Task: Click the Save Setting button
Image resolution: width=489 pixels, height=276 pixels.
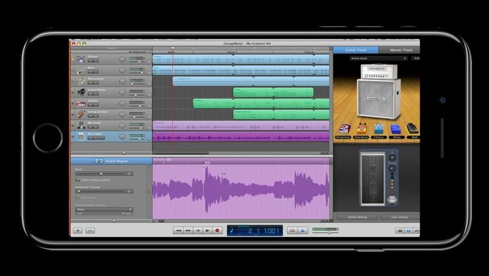Action: point(399,217)
